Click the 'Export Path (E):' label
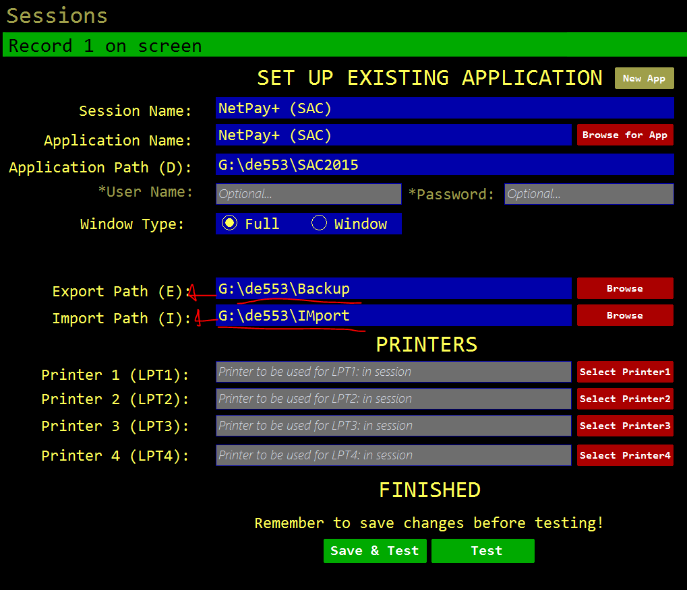The image size is (687, 590). pyautogui.click(x=122, y=292)
